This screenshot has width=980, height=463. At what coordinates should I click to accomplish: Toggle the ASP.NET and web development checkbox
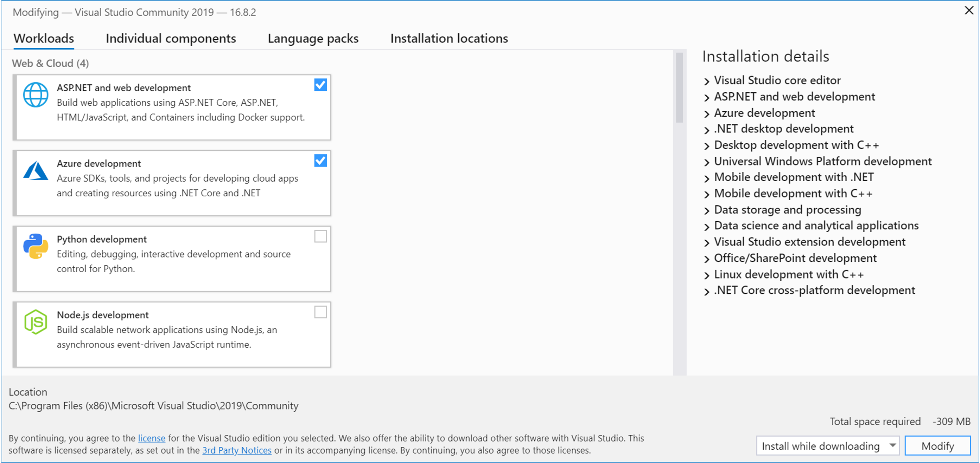coord(320,85)
